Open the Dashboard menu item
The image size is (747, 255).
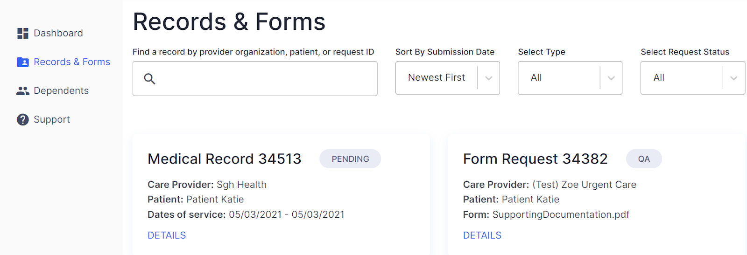tap(50, 33)
